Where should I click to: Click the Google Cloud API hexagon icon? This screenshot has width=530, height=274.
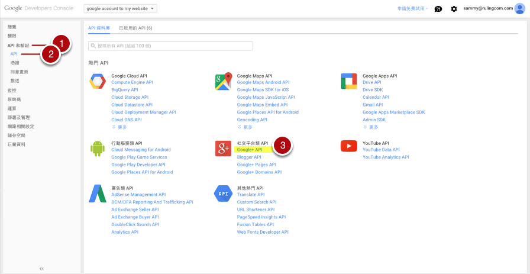click(98, 82)
